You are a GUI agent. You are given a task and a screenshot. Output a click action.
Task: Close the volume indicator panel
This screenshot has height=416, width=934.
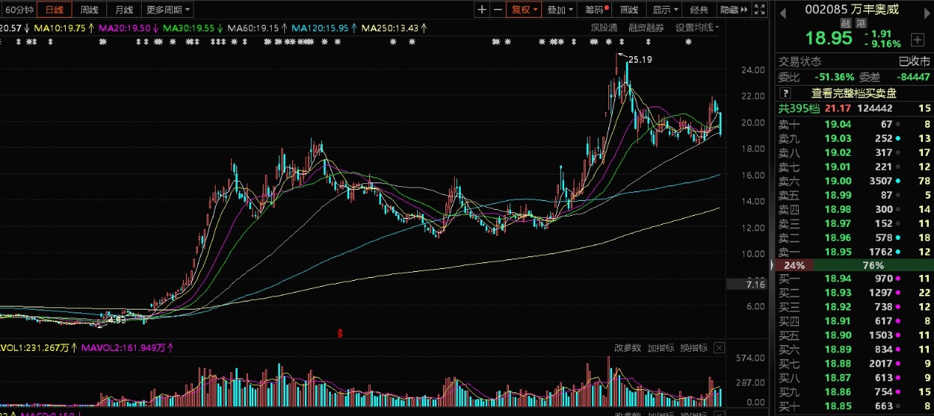(x=719, y=348)
